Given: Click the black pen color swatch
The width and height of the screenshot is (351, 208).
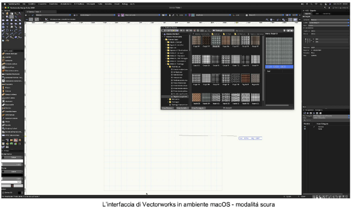Looking at the screenshot, I should [x=12, y=175].
